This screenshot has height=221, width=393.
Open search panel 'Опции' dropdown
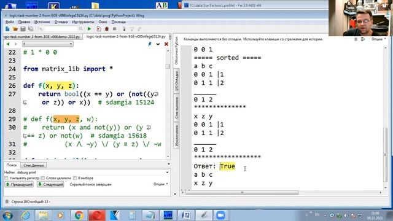[161, 184]
